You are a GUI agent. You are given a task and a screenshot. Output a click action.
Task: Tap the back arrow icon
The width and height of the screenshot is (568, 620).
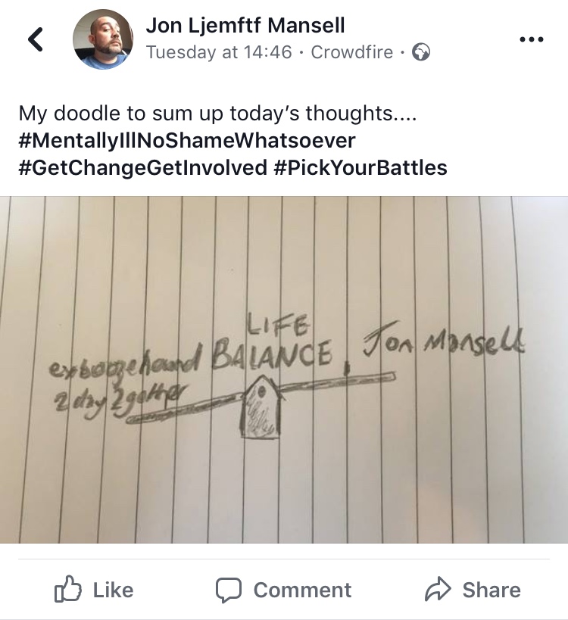(x=36, y=39)
